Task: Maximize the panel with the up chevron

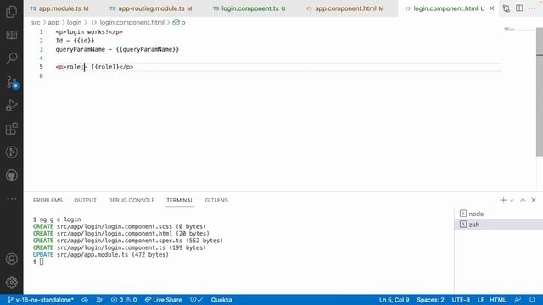Action: 523,200
